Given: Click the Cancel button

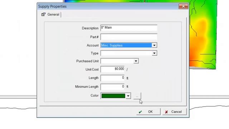Looking at the screenshot, I should pyautogui.click(x=174, y=112).
